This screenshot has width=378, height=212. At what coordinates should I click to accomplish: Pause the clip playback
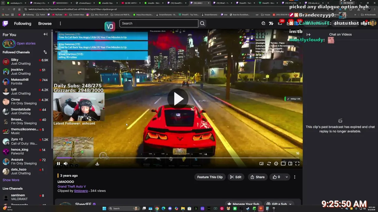(x=58, y=164)
